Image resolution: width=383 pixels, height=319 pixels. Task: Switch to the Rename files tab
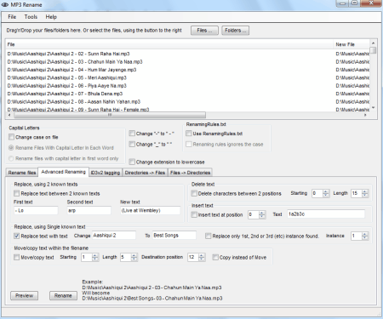pos(22,173)
